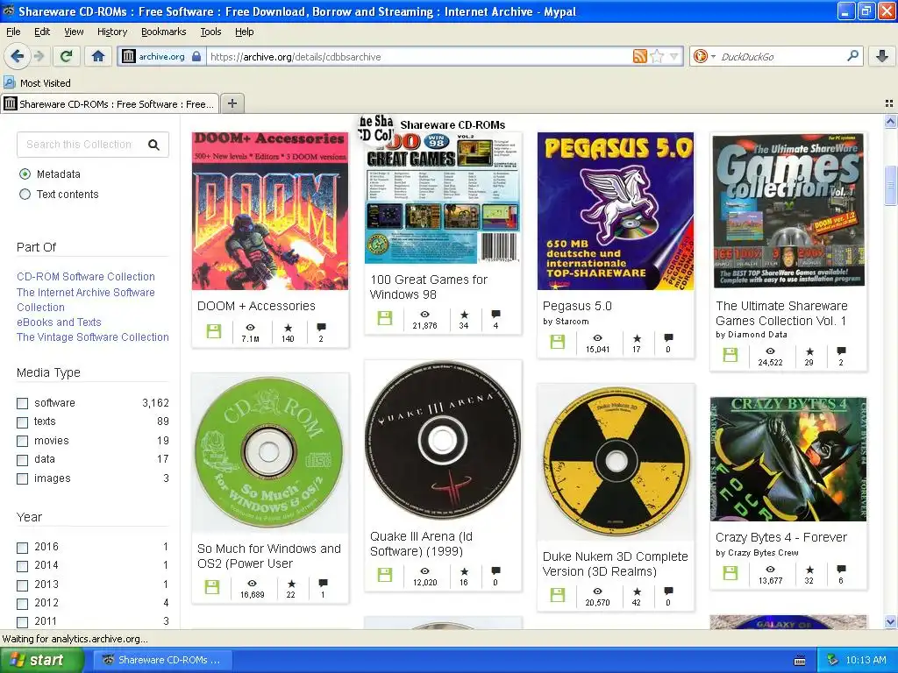Open the DuckDuckGo search engine dropdown

pos(713,56)
